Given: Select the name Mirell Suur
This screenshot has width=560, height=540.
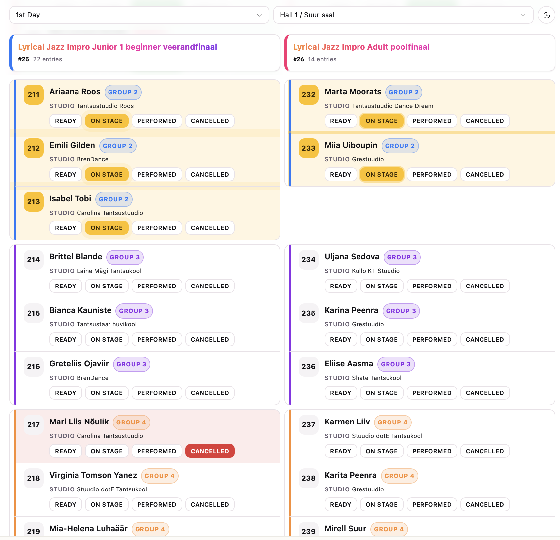Looking at the screenshot, I should (x=345, y=529).
